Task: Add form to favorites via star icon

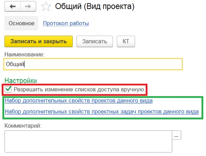Action: point(46,6)
